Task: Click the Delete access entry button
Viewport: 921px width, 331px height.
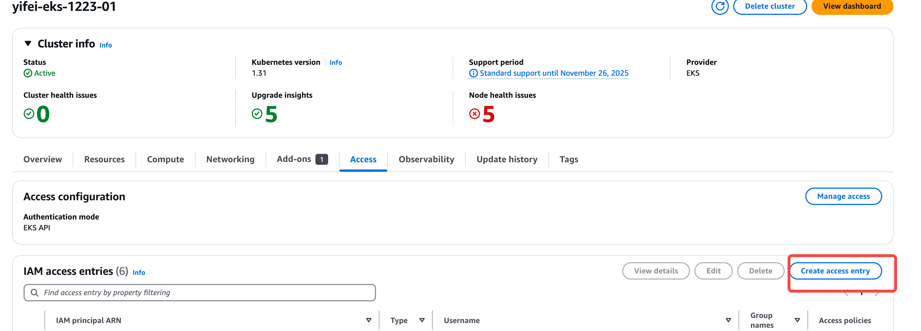Action: 761,271
